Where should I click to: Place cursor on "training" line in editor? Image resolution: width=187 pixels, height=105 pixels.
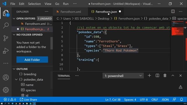click(x=88, y=60)
